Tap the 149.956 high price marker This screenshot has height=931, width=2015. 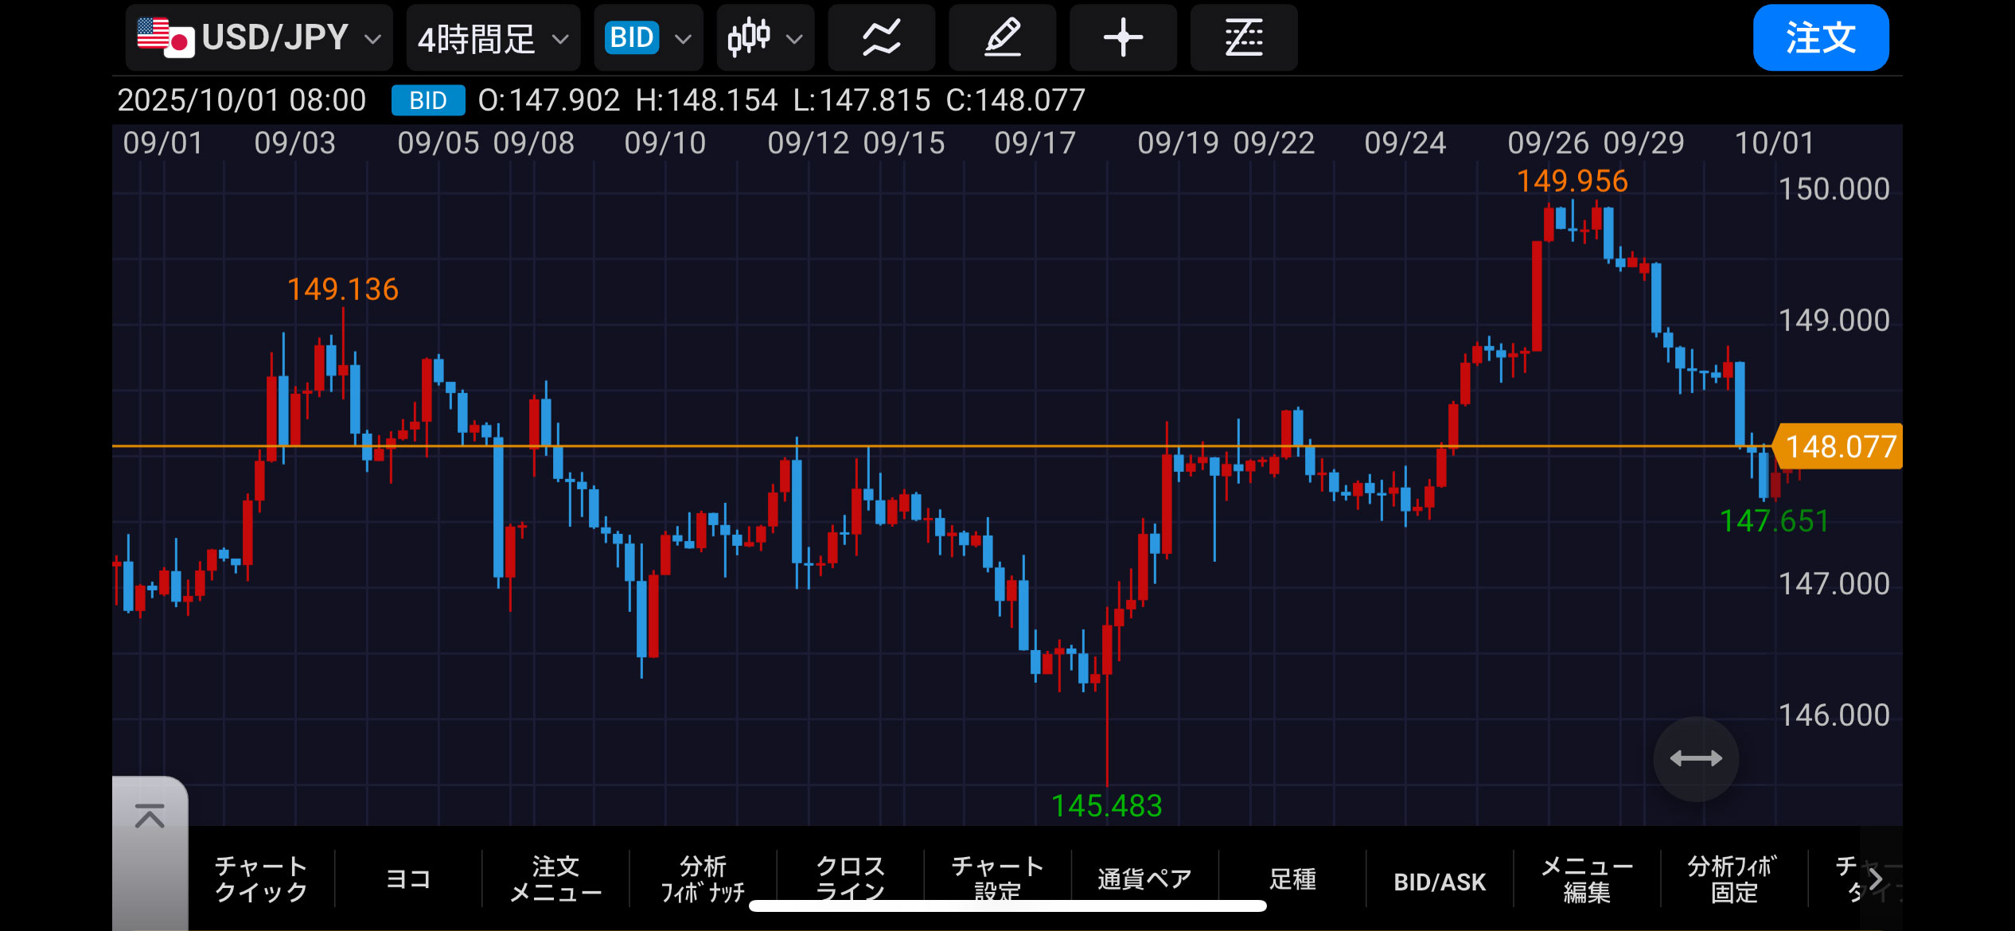coord(1572,181)
